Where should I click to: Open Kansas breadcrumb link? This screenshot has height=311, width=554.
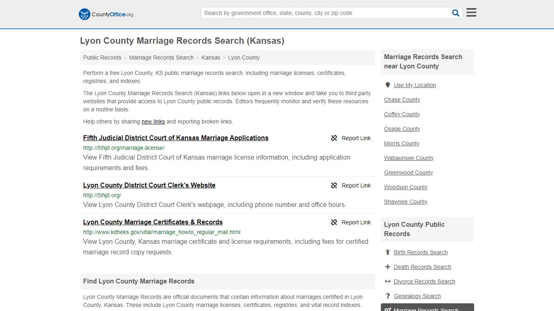(x=211, y=58)
